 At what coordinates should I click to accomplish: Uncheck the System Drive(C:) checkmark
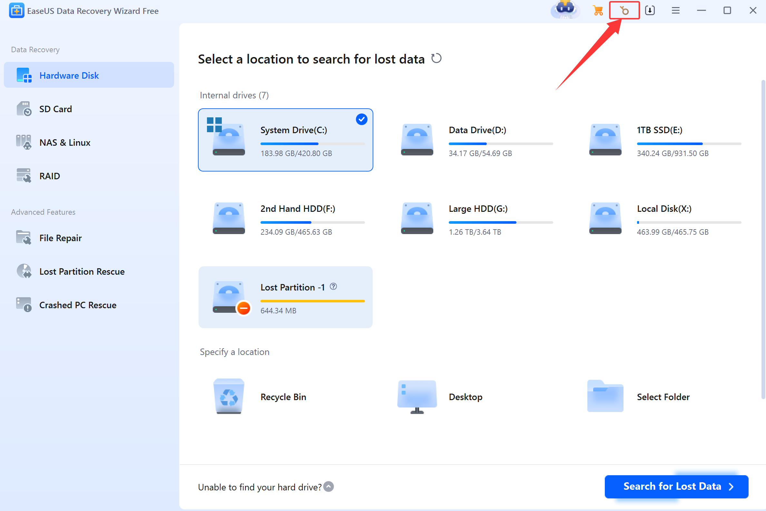pyautogui.click(x=361, y=119)
